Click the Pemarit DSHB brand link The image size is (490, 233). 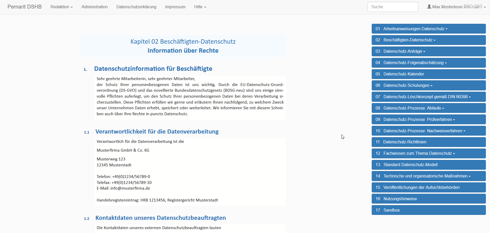coord(25,7)
